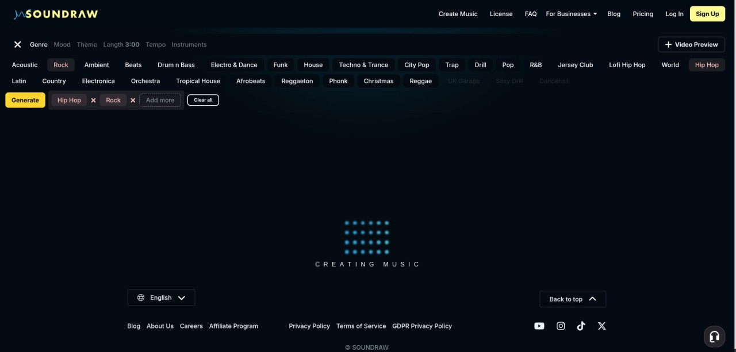
Task: Open the YouTube social link
Action: click(539, 326)
